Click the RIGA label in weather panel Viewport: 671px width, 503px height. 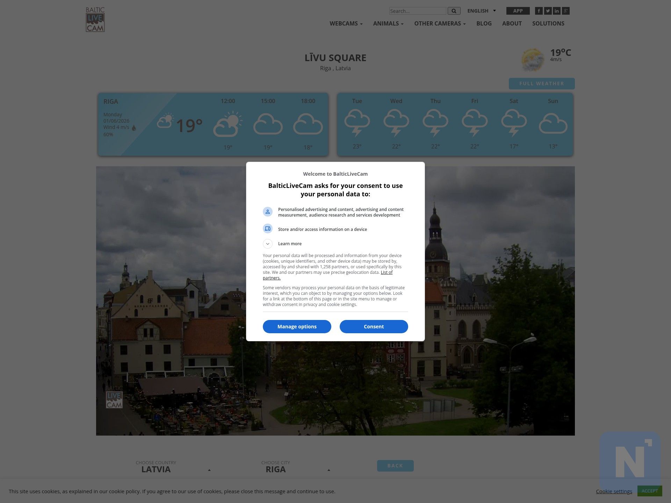111,101
